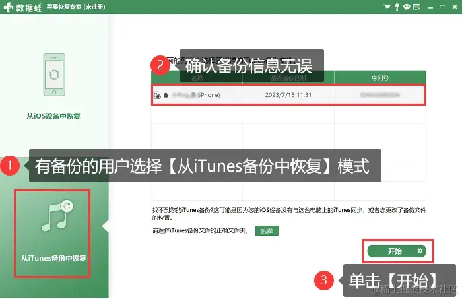Open the chat feedback bubble icon
This screenshot has width=462, height=299.
point(407,7)
